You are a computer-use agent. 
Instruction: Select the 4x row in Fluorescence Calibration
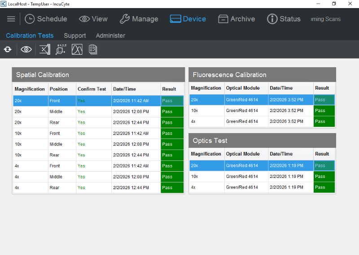click(251, 121)
